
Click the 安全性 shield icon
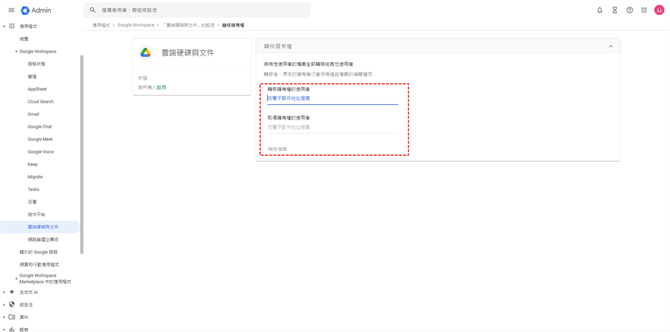click(12, 305)
